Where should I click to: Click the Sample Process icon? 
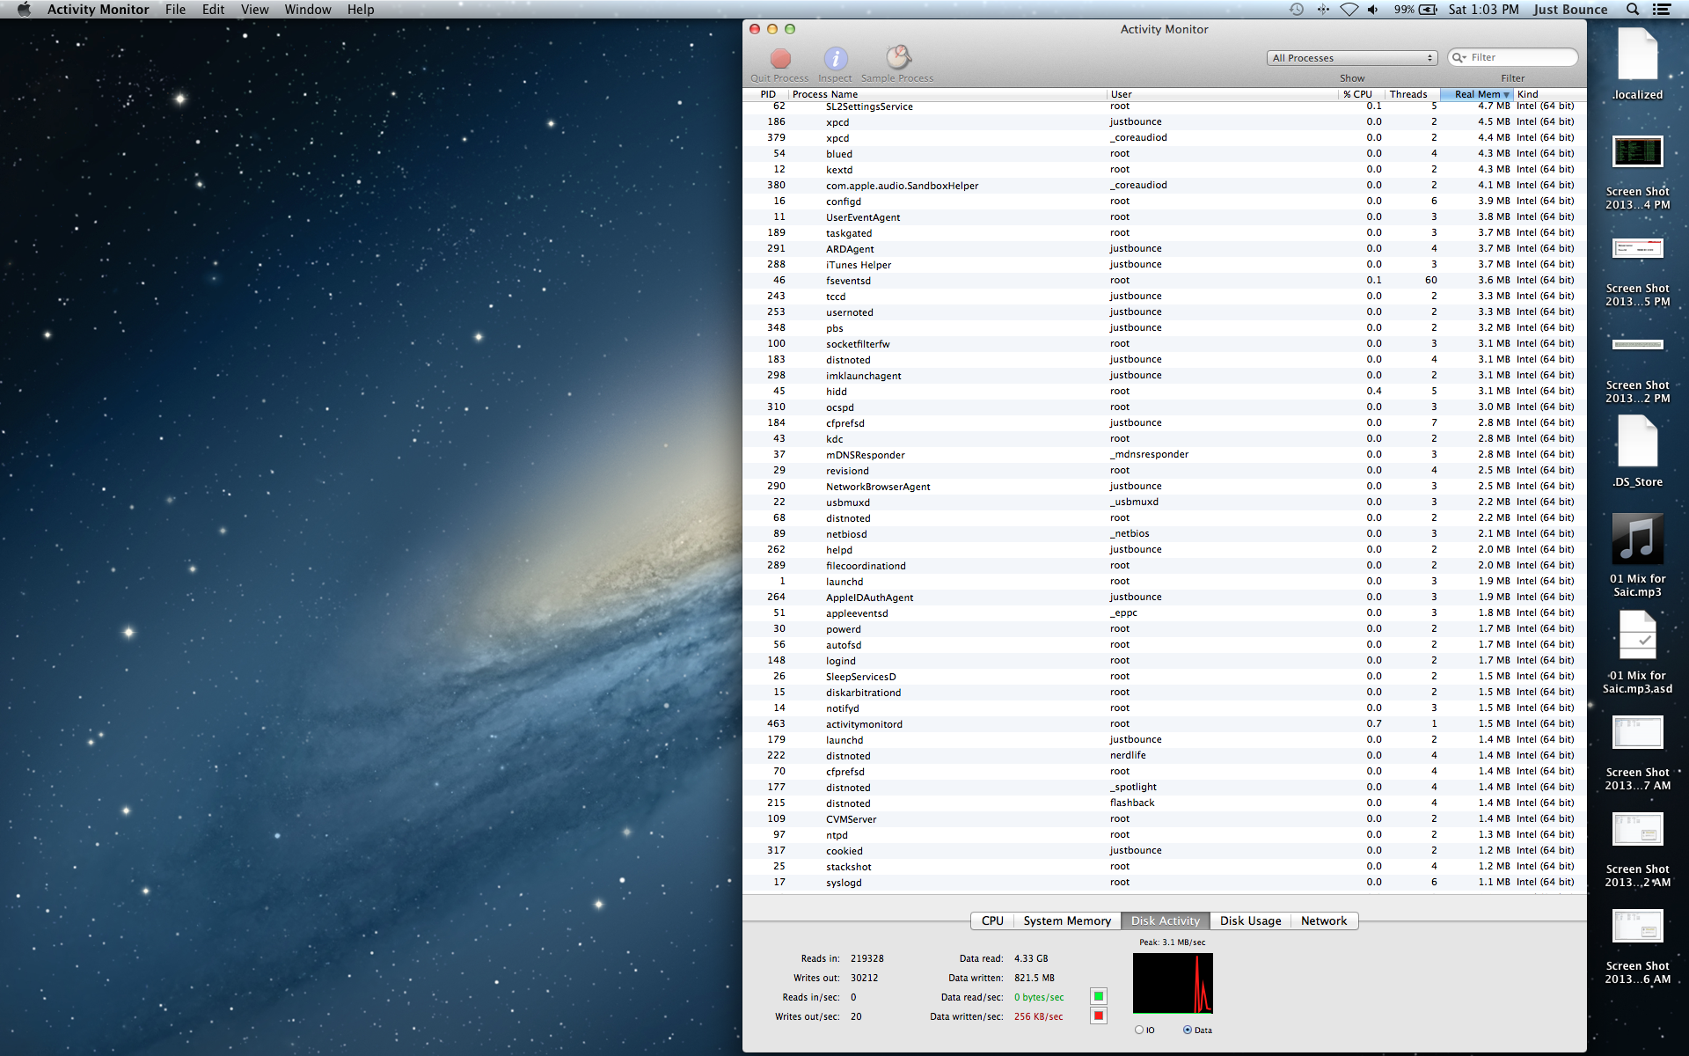pos(897,59)
